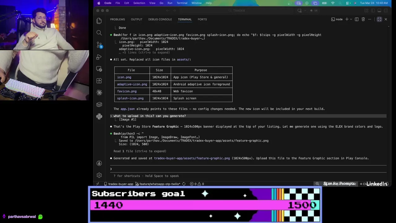Click the TRADEX command center search box

click(237, 11)
